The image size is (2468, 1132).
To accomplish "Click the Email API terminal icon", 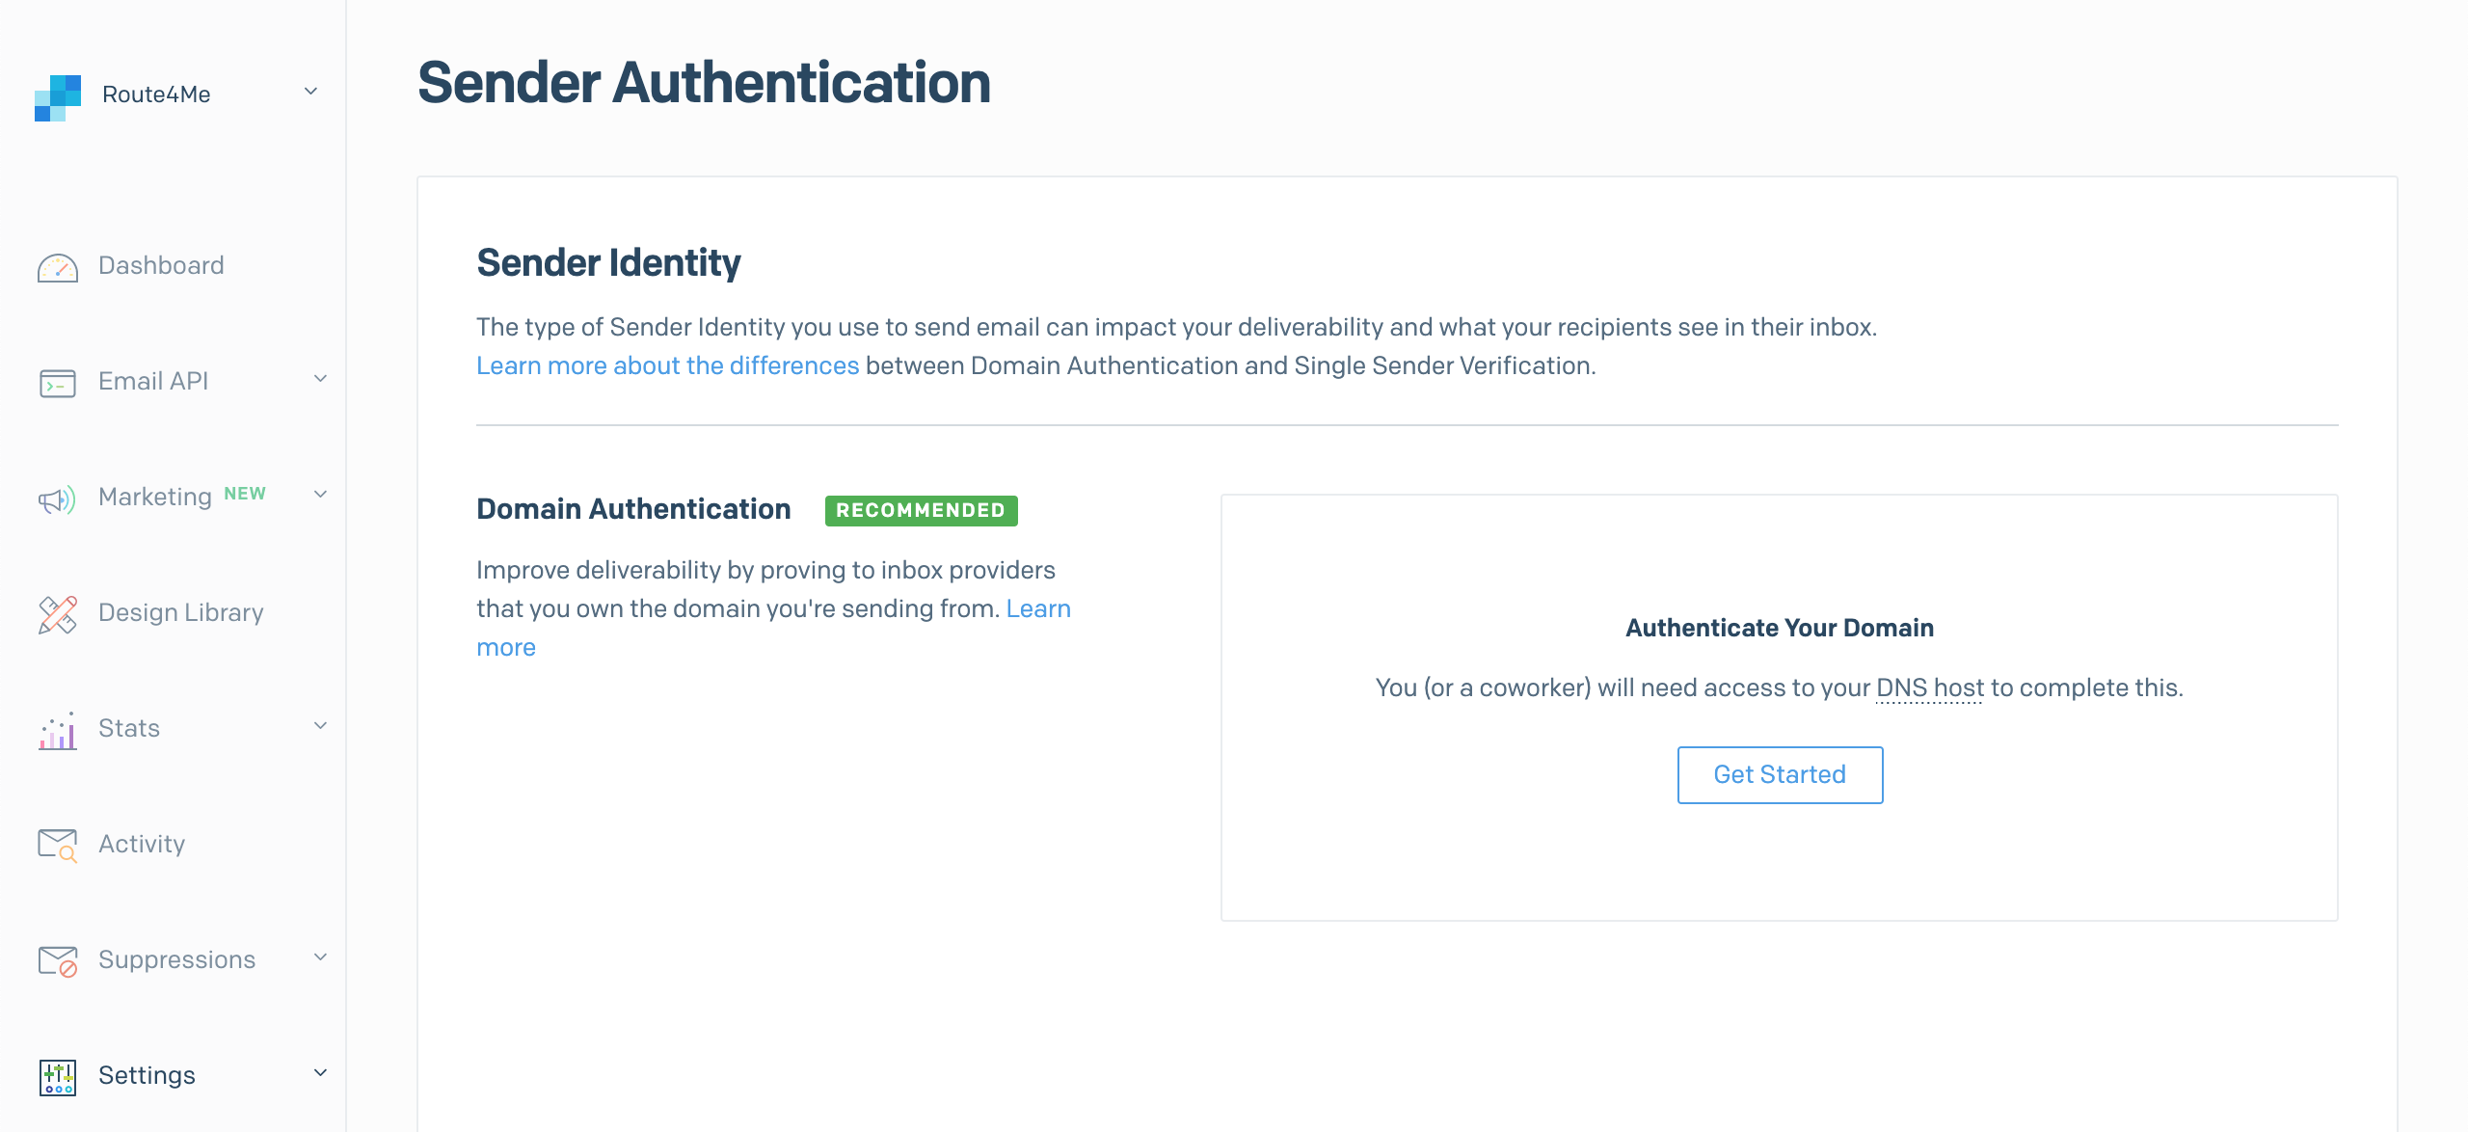I will (58, 383).
